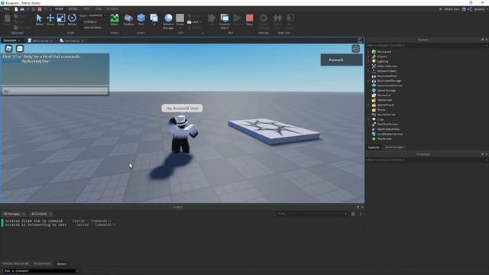Click the Color swatch button in ribbon

[180, 20]
